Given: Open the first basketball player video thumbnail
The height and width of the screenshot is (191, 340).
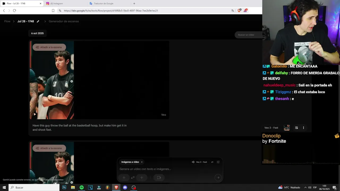Looking at the screenshot, I should [52, 80].
